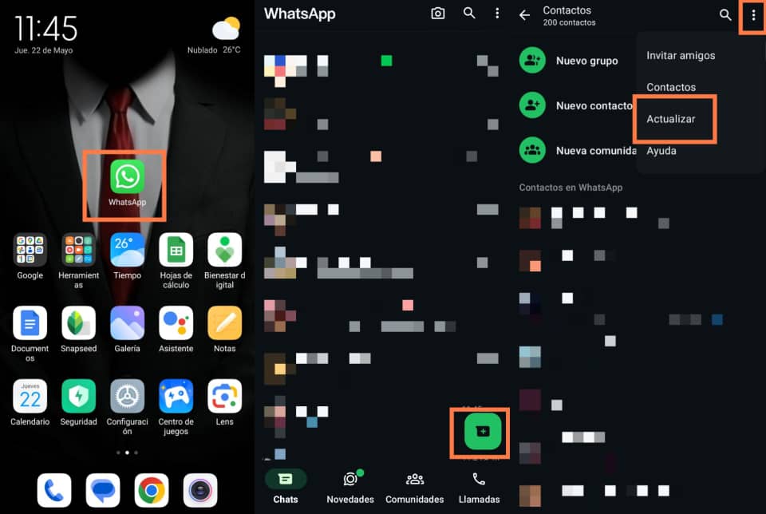Open Hojas de cálculo app
This screenshot has height=514, width=766.
click(176, 250)
